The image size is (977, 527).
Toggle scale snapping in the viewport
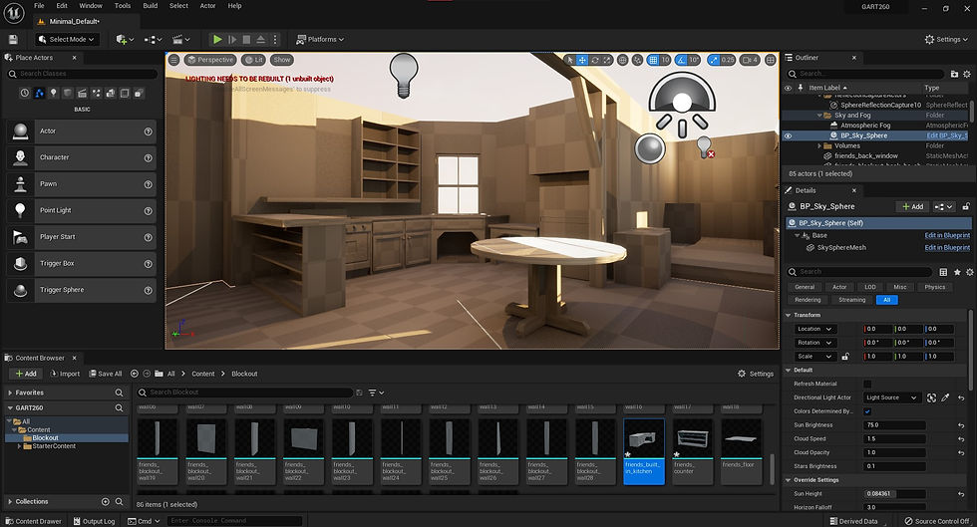tap(714, 60)
